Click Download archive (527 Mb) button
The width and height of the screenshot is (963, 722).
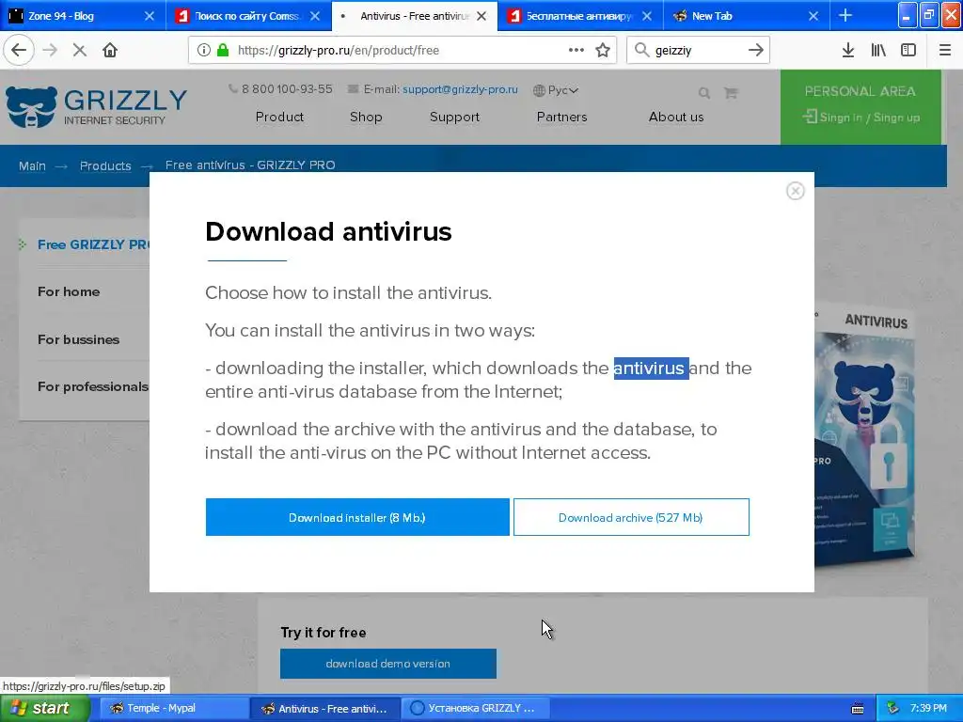631,517
